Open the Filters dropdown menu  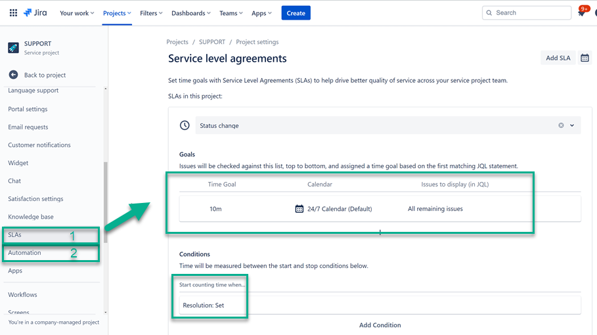pyautogui.click(x=151, y=13)
